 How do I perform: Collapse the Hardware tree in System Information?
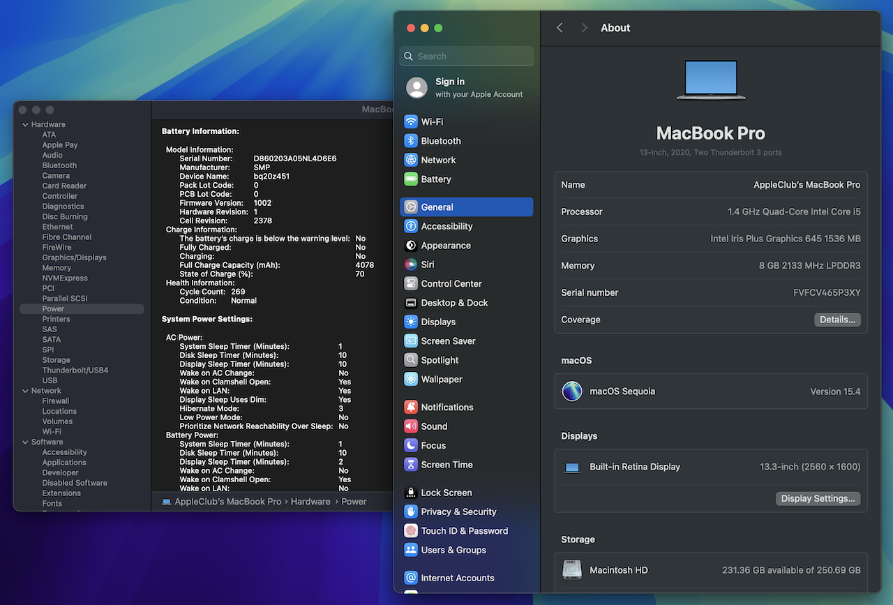coord(26,125)
